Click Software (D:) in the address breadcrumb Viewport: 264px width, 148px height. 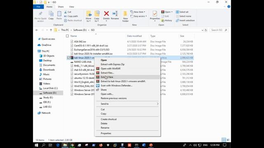point(80,30)
